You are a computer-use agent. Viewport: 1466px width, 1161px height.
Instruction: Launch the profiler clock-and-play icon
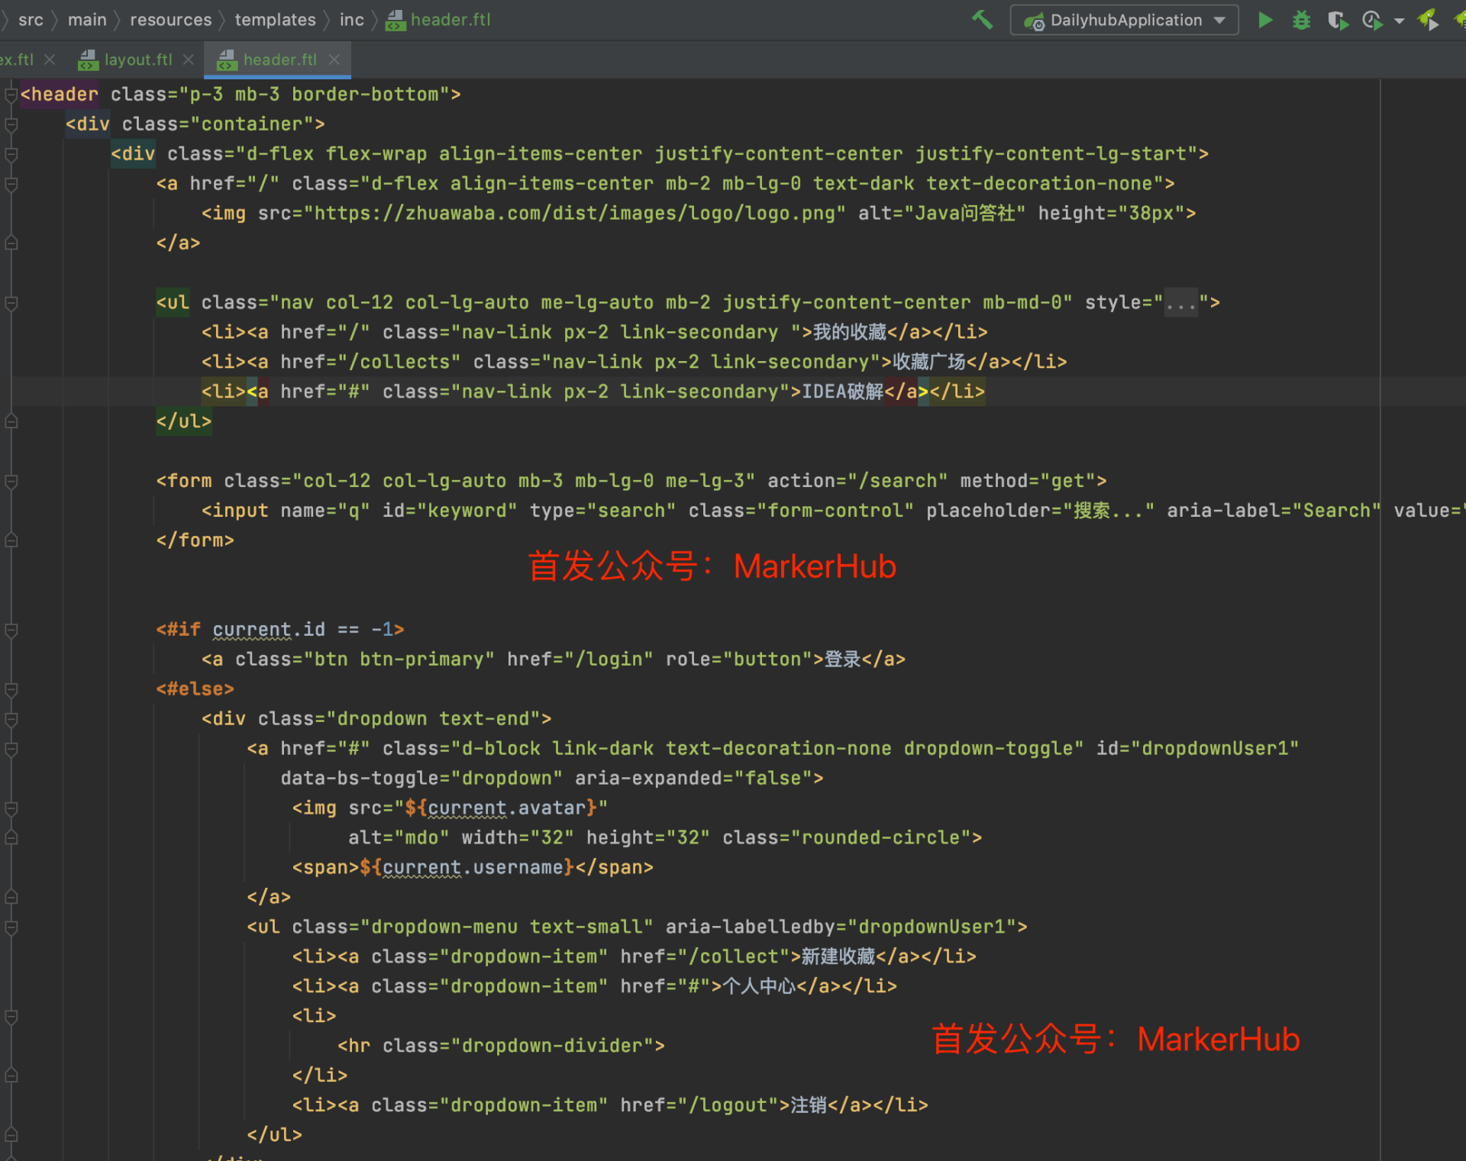[1373, 20]
